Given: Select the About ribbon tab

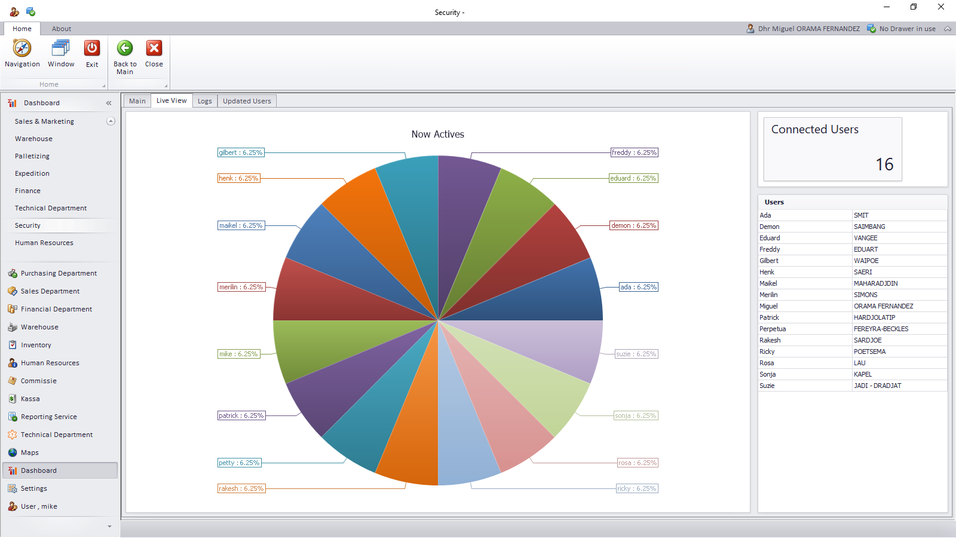Looking at the screenshot, I should [62, 29].
